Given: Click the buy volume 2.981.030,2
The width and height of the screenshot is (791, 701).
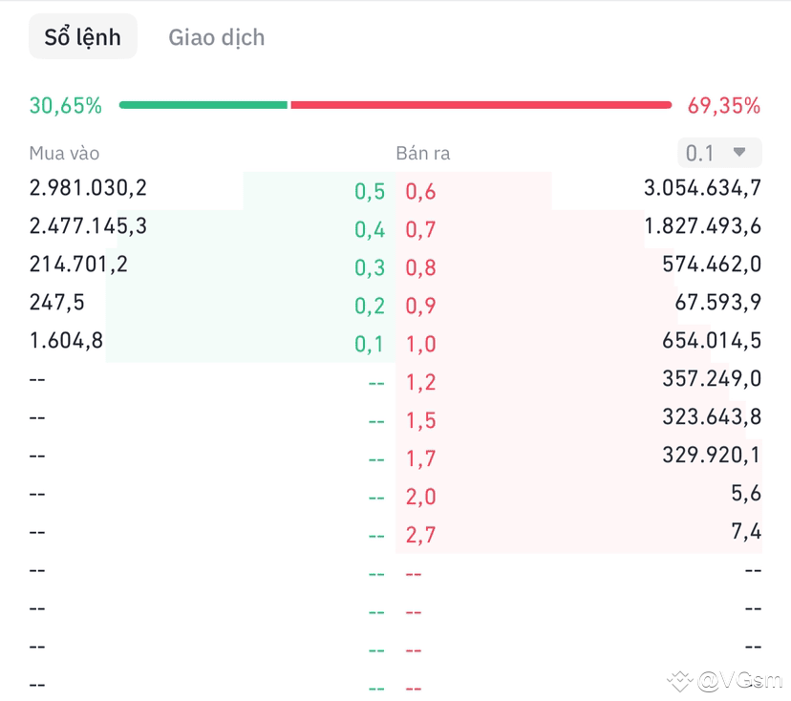Looking at the screenshot, I should click(x=88, y=188).
